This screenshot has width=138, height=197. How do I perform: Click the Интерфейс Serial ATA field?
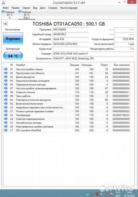tap(71, 39)
